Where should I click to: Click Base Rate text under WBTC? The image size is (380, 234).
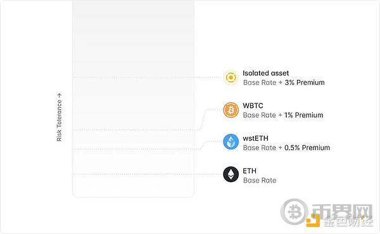pyautogui.click(x=260, y=115)
